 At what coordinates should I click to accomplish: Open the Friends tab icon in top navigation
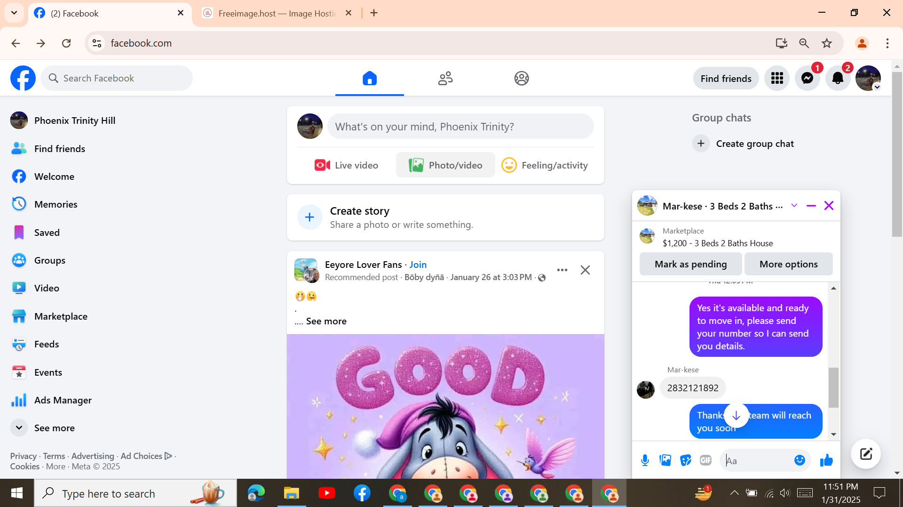pyautogui.click(x=445, y=78)
